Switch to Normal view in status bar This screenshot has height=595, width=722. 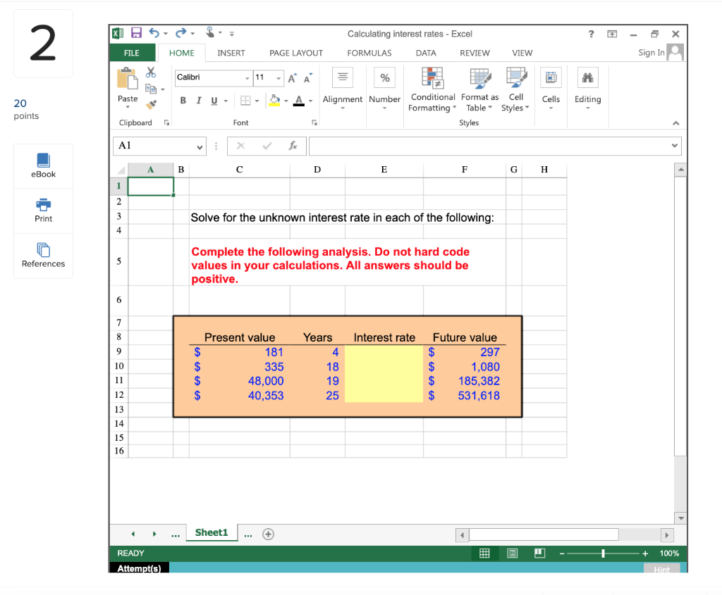click(484, 553)
